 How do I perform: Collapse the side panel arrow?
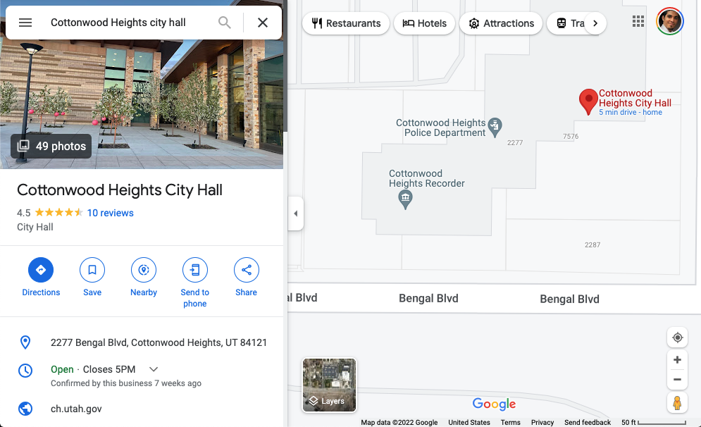pyautogui.click(x=295, y=213)
